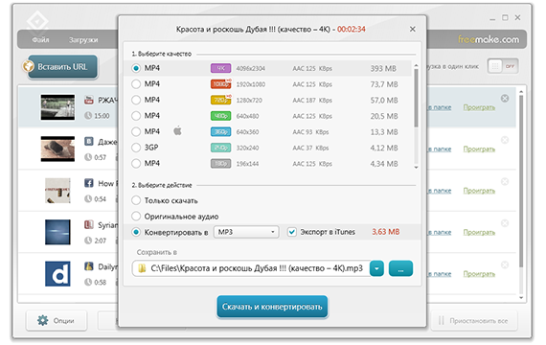Click the freemake.com logo link
The width and height of the screenshot is (546, 345).
tap(489, 39)
